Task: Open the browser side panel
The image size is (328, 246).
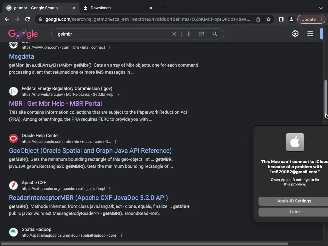Action: 281,20
